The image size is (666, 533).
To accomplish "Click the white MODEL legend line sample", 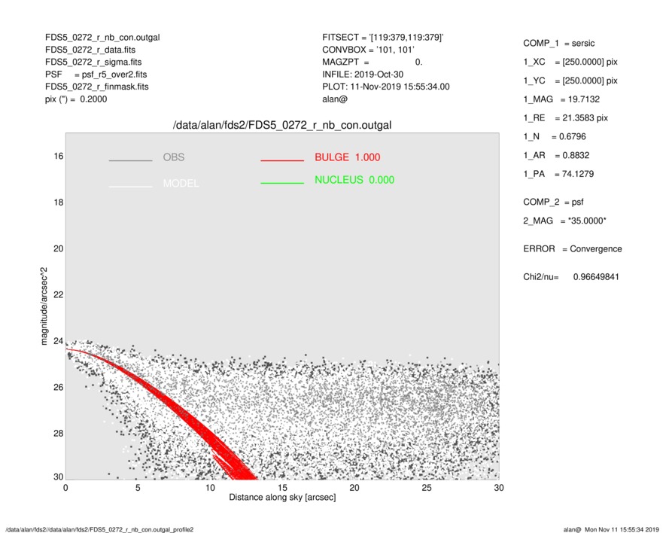I will point(130,187).
